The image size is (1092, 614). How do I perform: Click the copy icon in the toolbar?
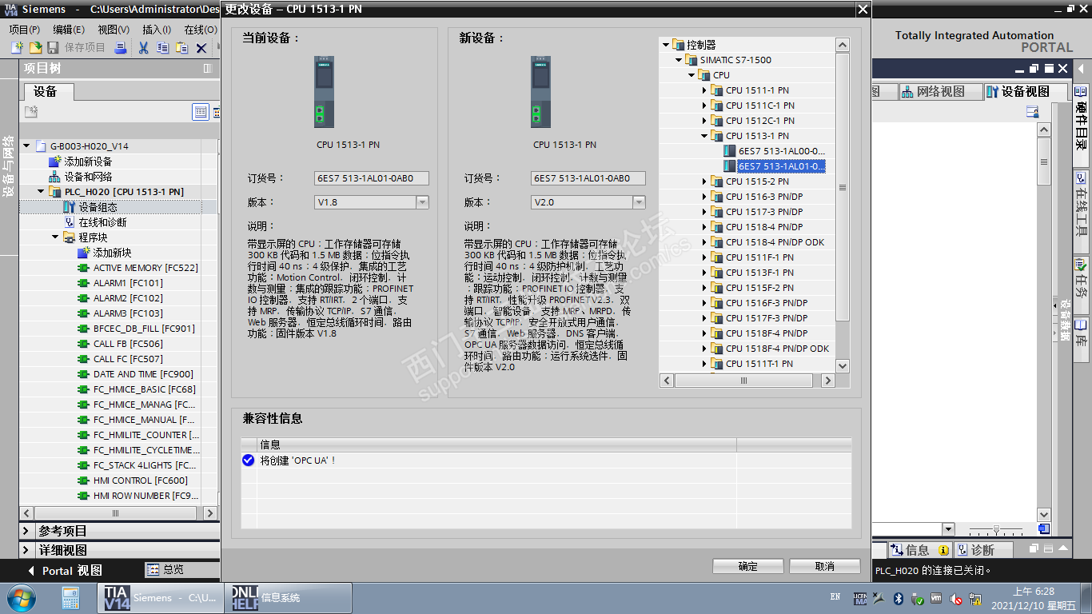click(x=162, y=48)
